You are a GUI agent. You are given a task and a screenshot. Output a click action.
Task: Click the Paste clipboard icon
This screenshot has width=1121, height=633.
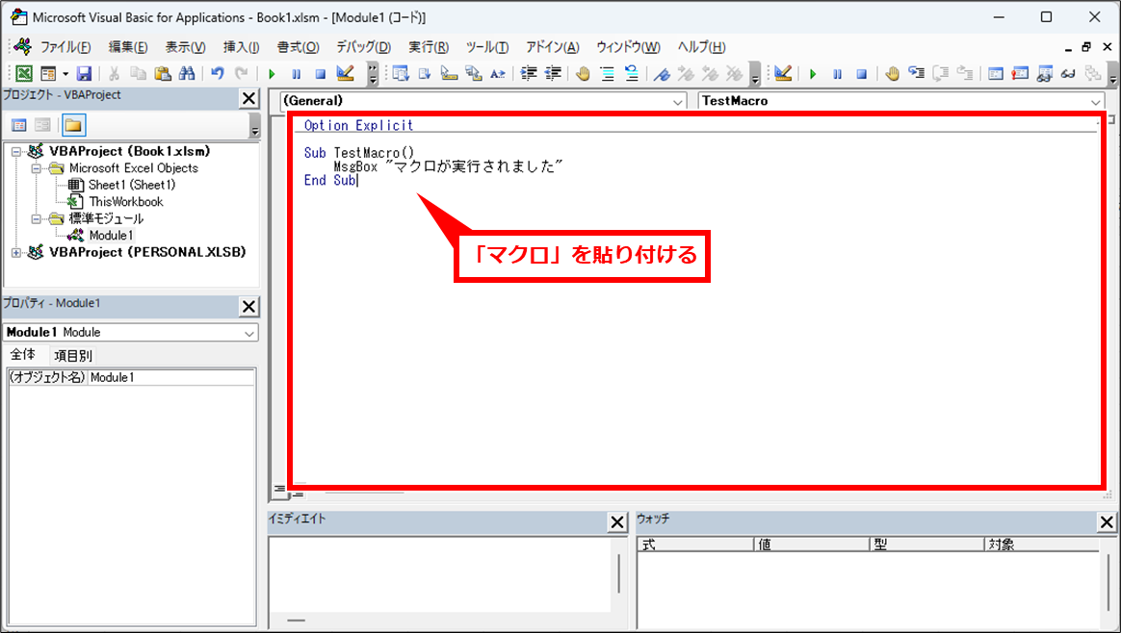(162, 73)
